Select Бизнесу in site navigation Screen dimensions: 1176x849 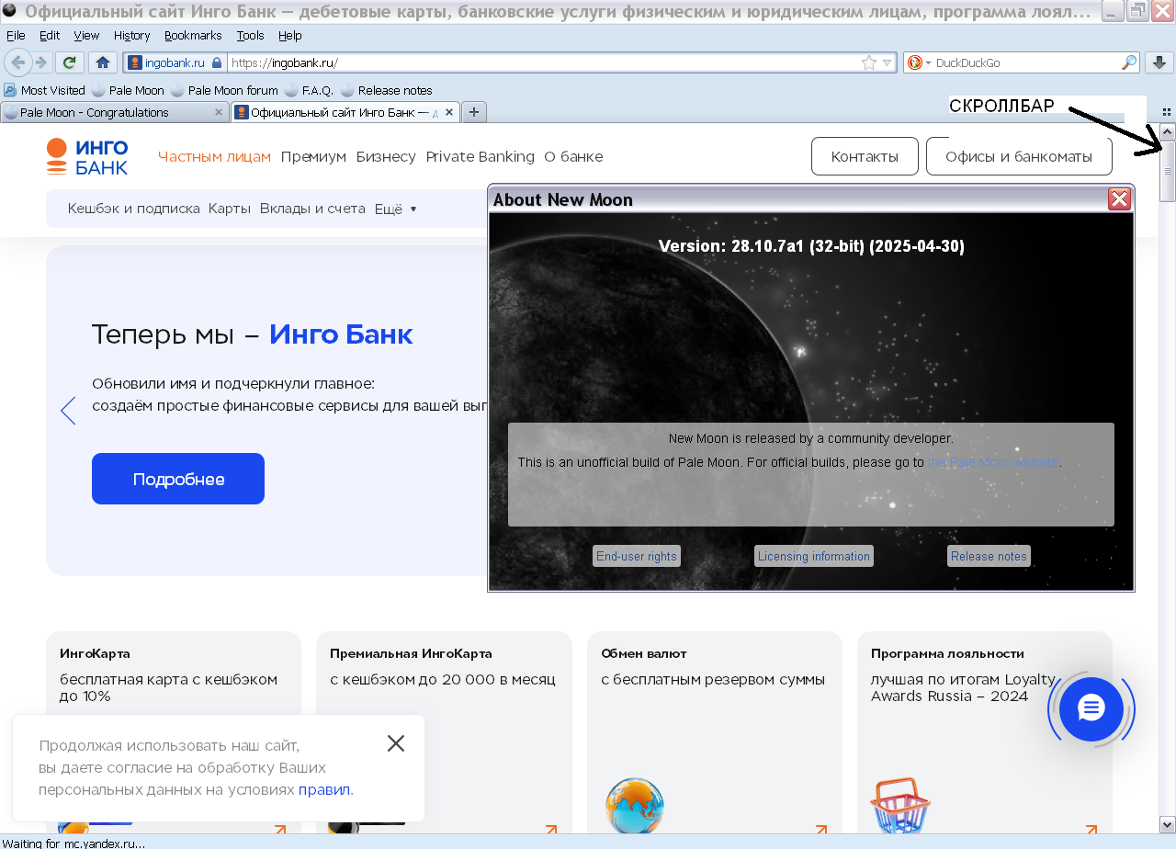click(x=386, y=156)
